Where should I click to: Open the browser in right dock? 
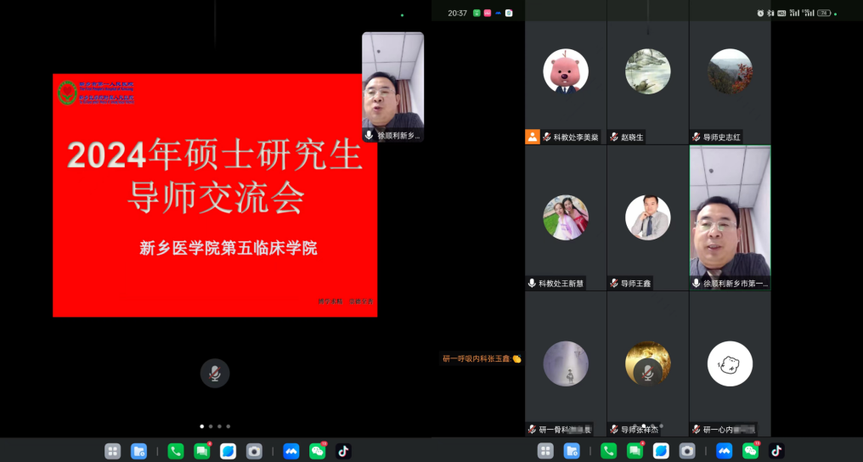[661, 452]
